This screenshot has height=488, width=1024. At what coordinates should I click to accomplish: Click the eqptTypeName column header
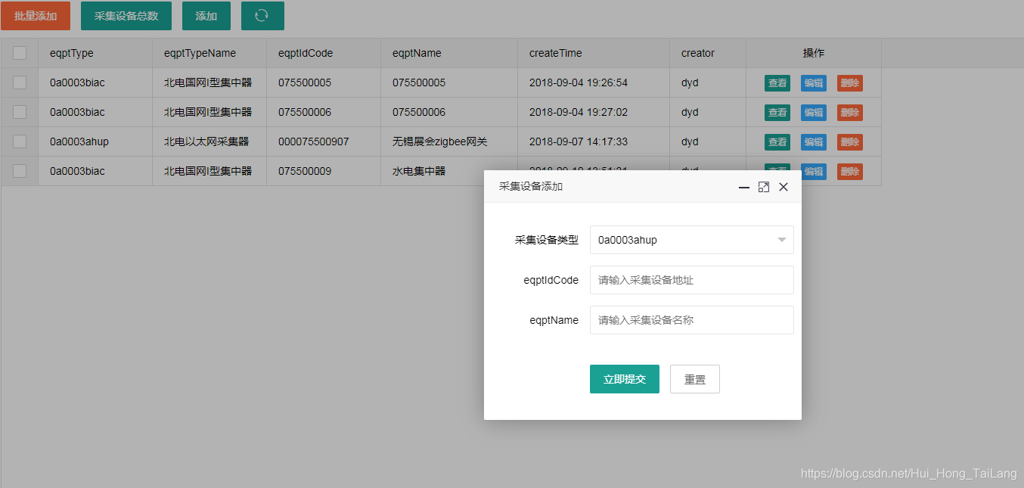tap(209, 53)
